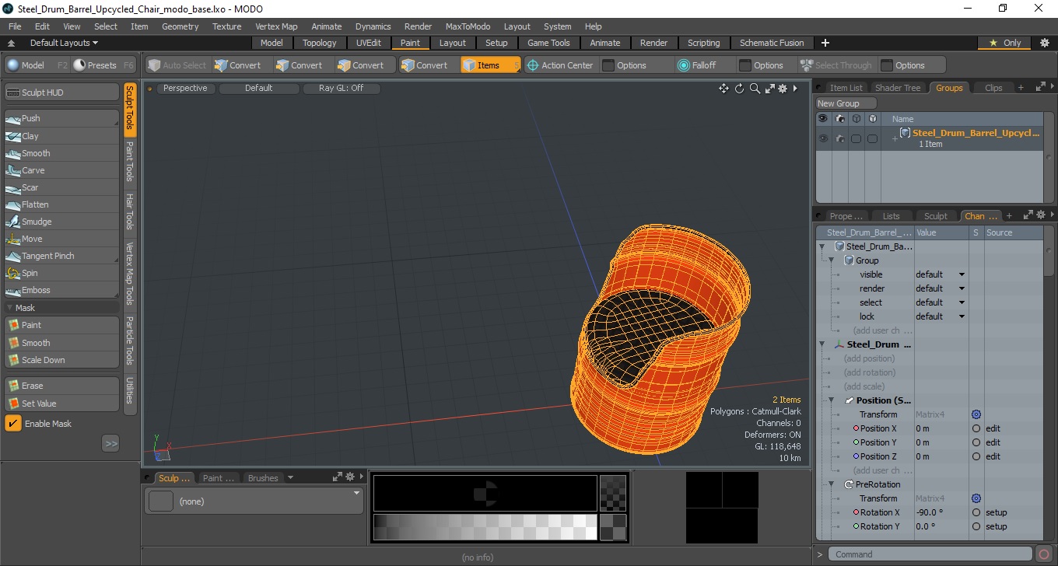Switch to the Paint Tools vertical tab
This screenshot has width=1058, height=566.
pyautogui.click(x=130, y=162)
